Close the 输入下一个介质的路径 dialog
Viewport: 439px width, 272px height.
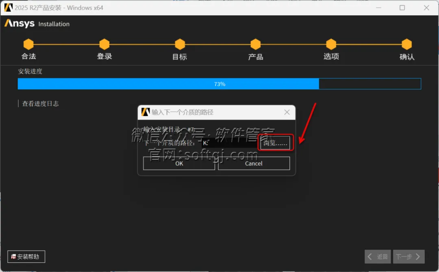point(287,112)
